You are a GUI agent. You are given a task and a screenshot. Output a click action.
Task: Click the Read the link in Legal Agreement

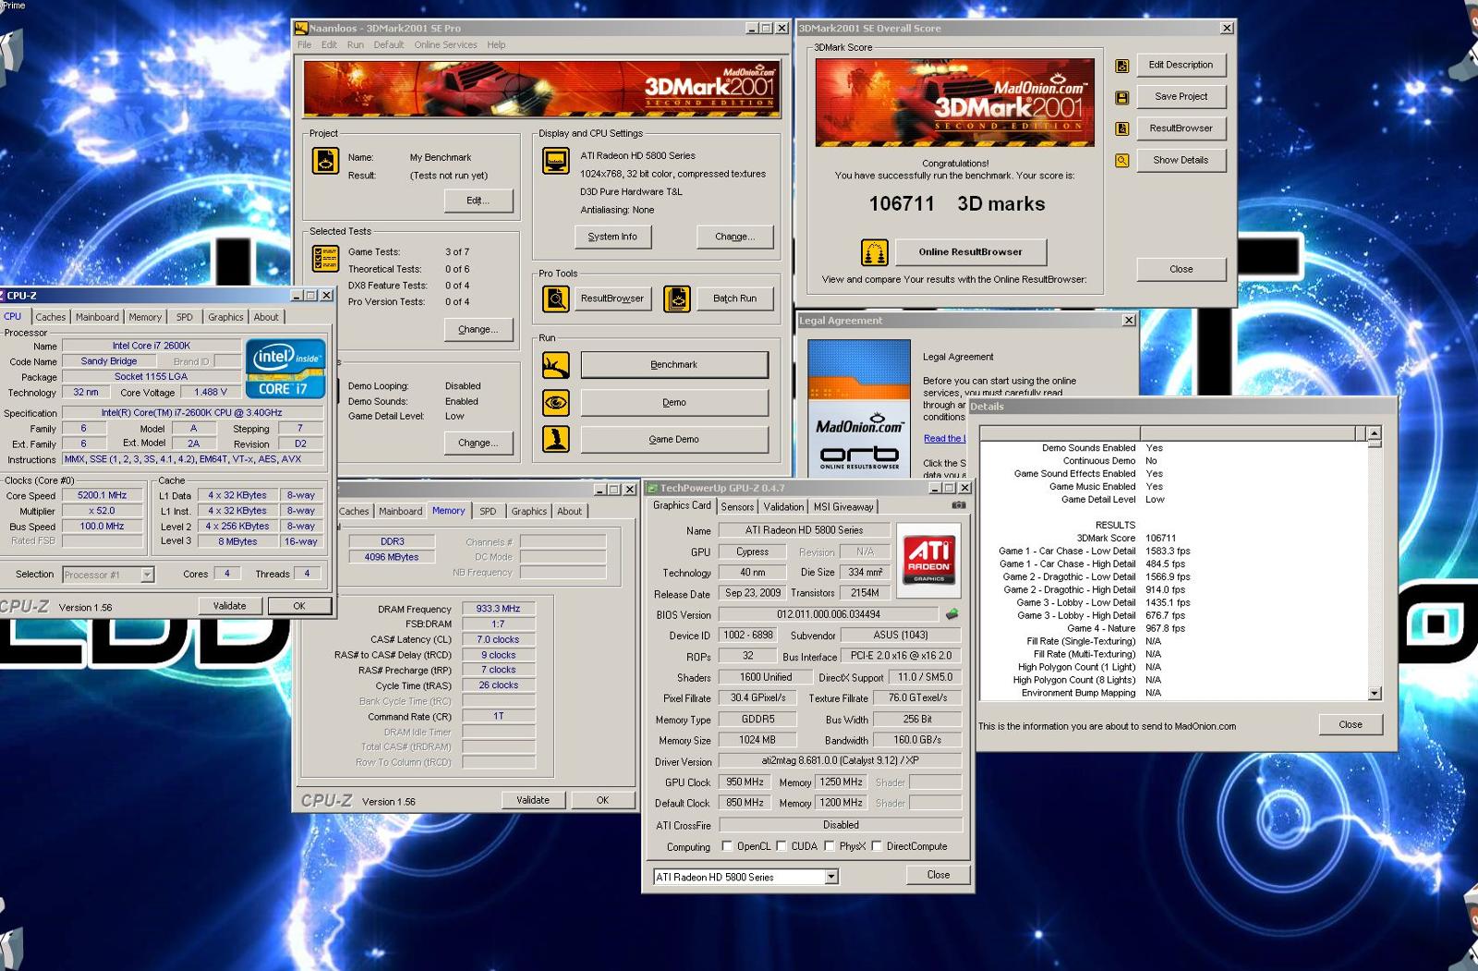click(944, 439)
